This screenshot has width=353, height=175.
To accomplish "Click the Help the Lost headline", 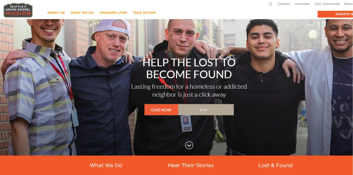I will [x=189, y=68].
